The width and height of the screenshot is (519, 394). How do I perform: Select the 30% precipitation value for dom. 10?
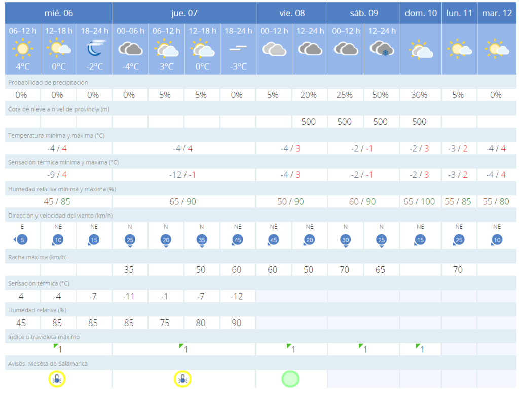tap(419, 95)
